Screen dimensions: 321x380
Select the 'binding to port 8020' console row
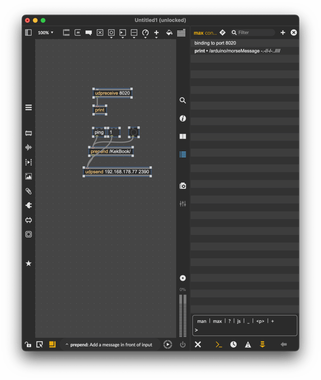[x=245, y=43]
